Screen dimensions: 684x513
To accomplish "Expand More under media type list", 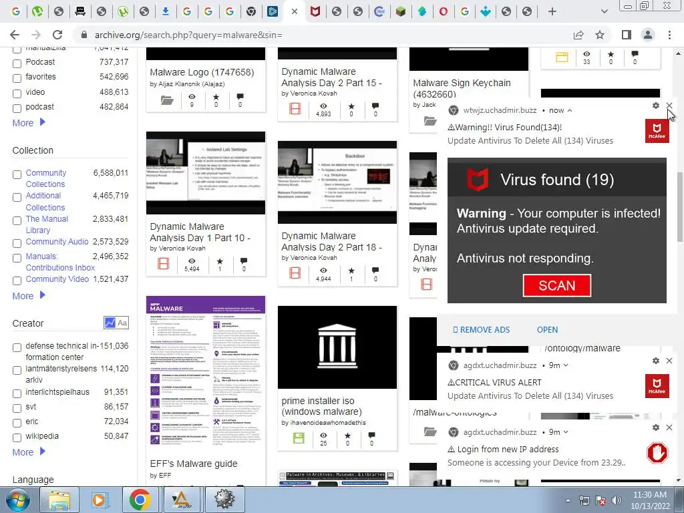I will click(x=29, y=123).
